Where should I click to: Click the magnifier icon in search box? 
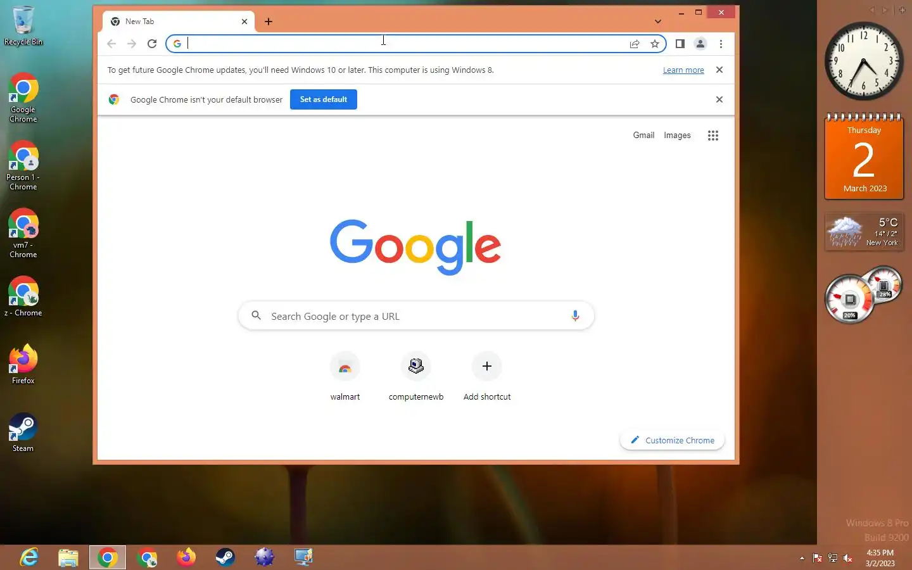pos(256,315)
